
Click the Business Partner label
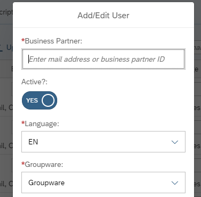(52, 41)
